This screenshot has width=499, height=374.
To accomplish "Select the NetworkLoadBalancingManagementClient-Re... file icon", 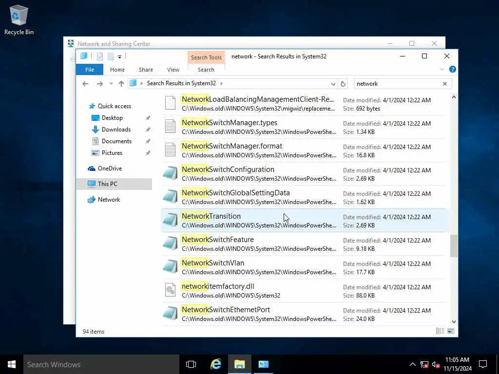I will coord(170,103).
